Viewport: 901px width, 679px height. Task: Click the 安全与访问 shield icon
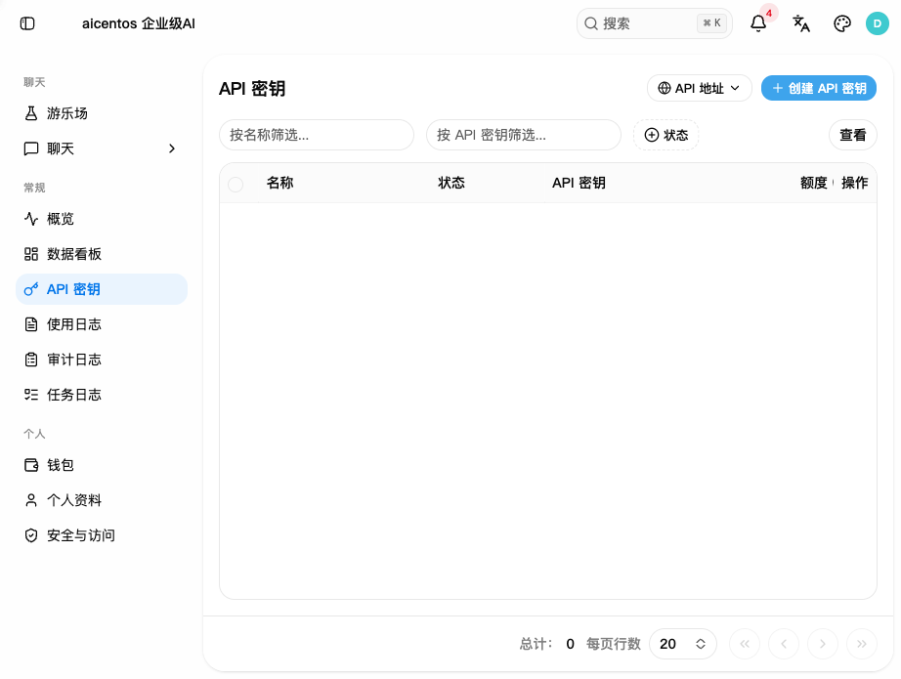click(x=31, y=535)
